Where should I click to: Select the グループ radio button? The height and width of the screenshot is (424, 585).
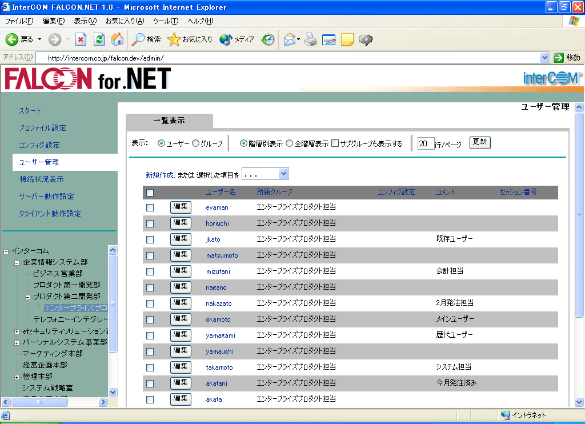coord(195,143)
